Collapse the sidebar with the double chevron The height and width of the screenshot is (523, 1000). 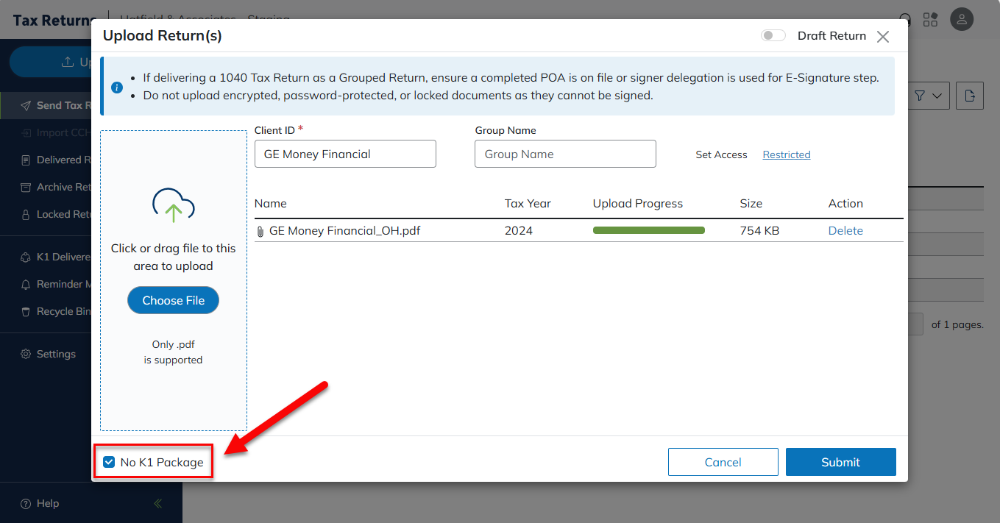(157, 504)
